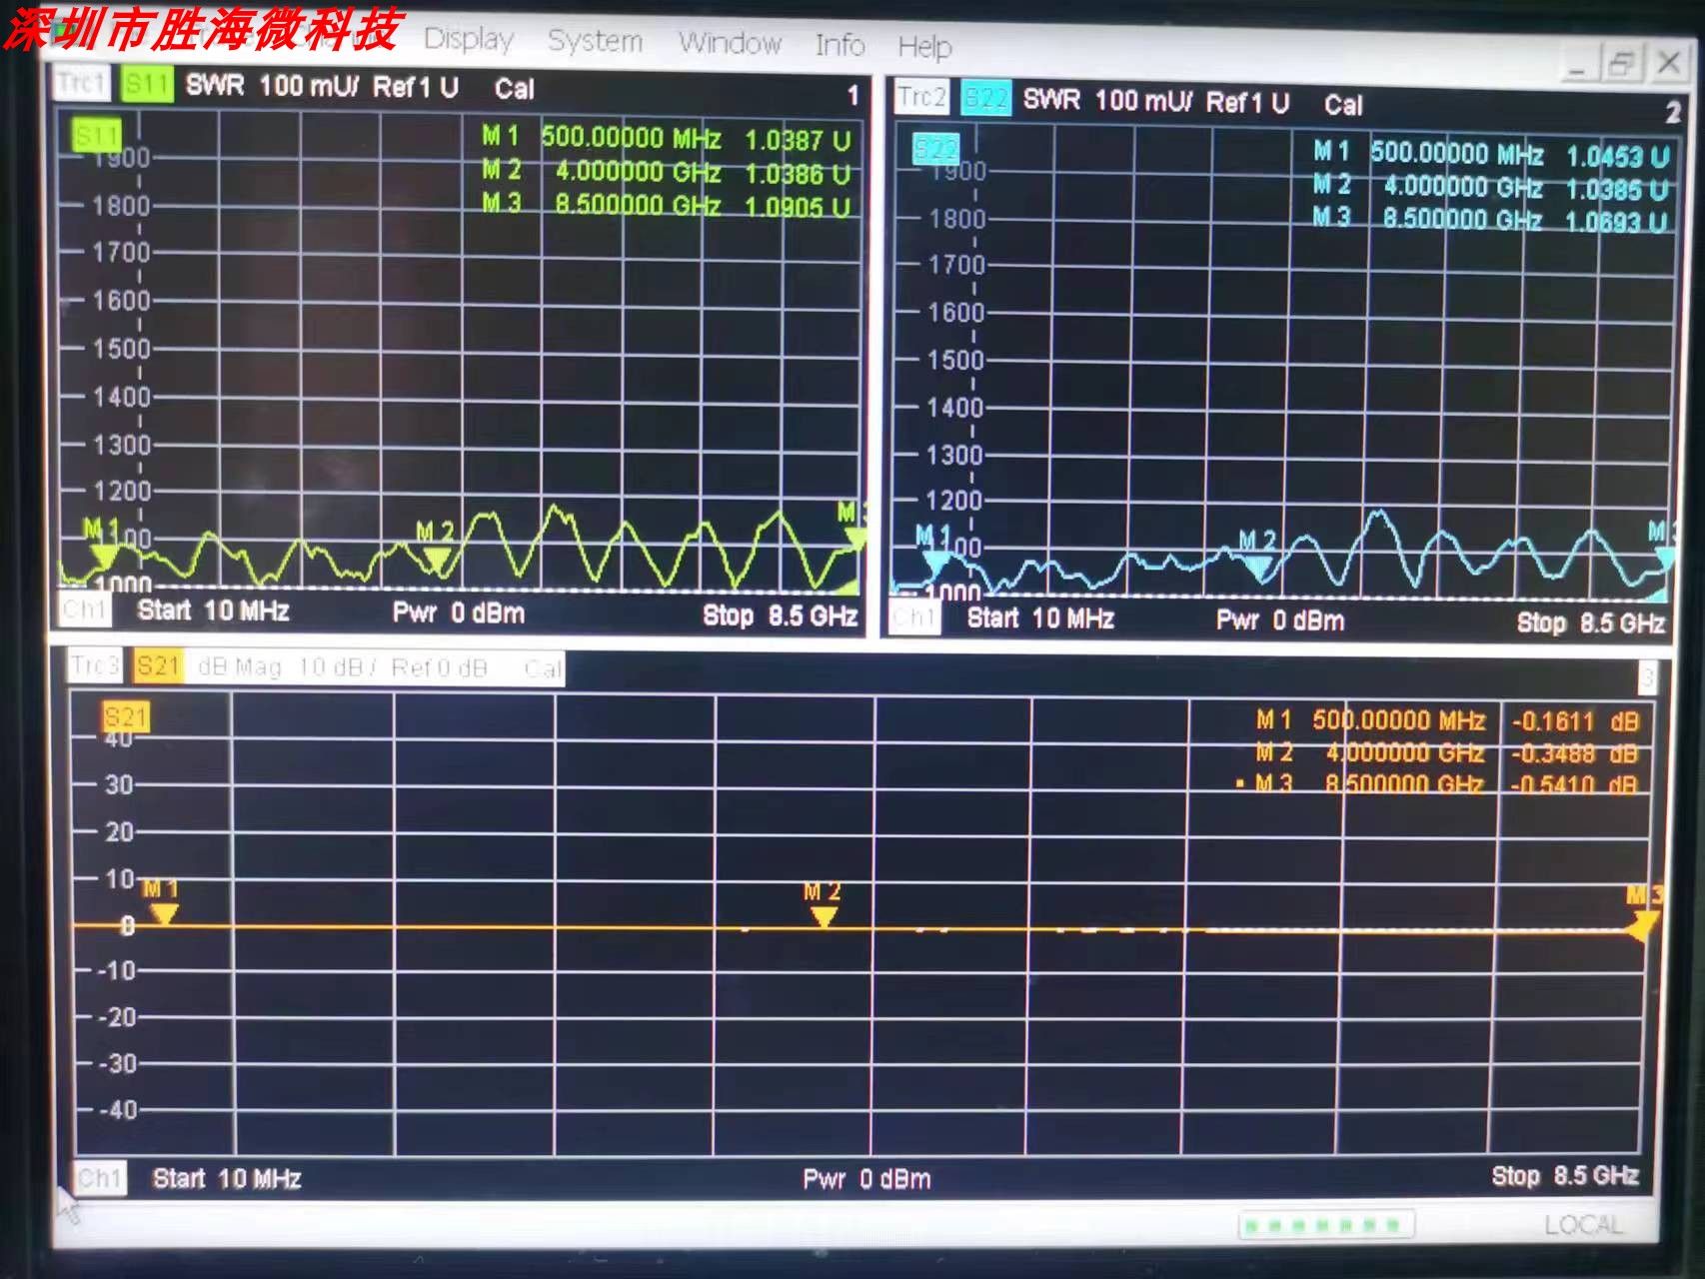Viewport: 1705px width, 1279px height.
Task: Click S22 M1 readout 1.0453 U
Action: [1617, 157]
